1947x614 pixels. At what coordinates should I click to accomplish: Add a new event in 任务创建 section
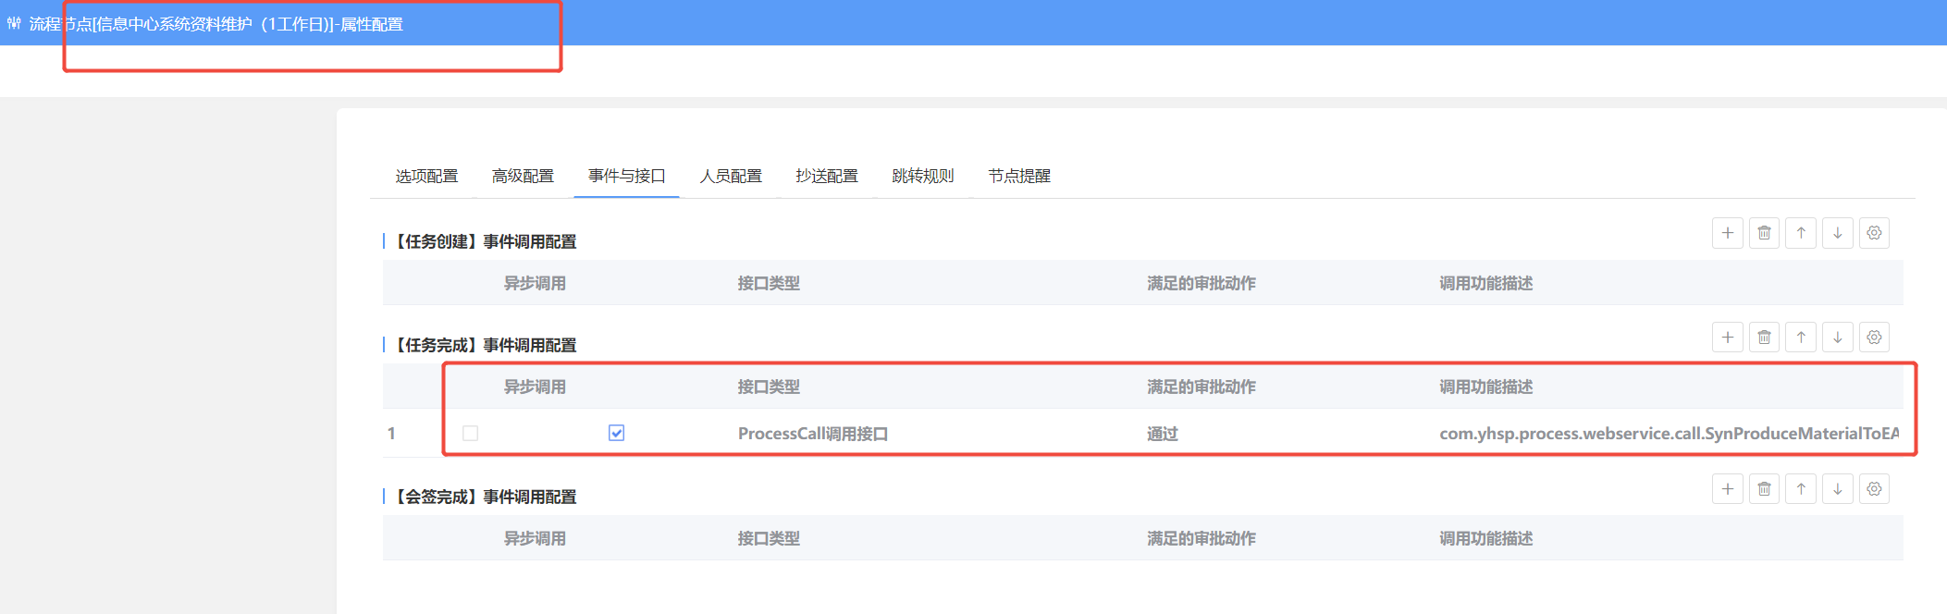coord(1727,233)
